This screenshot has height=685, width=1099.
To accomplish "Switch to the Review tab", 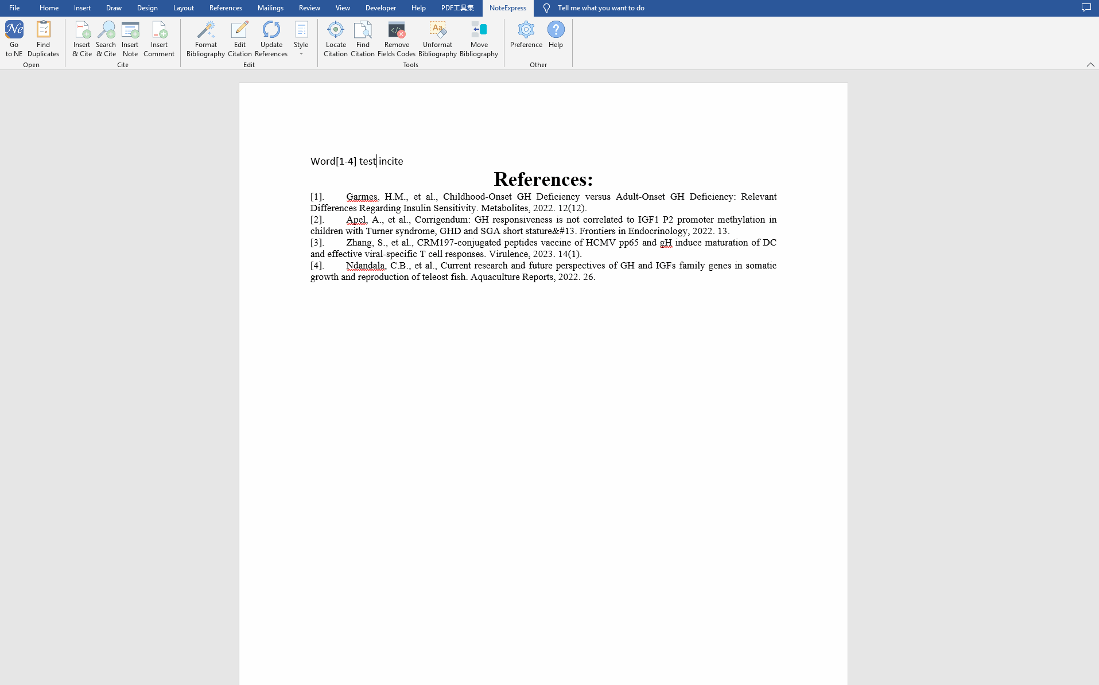I will tap(309, 8).
